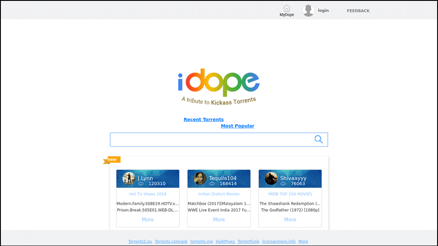Open The Godfather (1972) [1080p] torrent
Viewport: 438px width, 246px height.
[290, 210]
